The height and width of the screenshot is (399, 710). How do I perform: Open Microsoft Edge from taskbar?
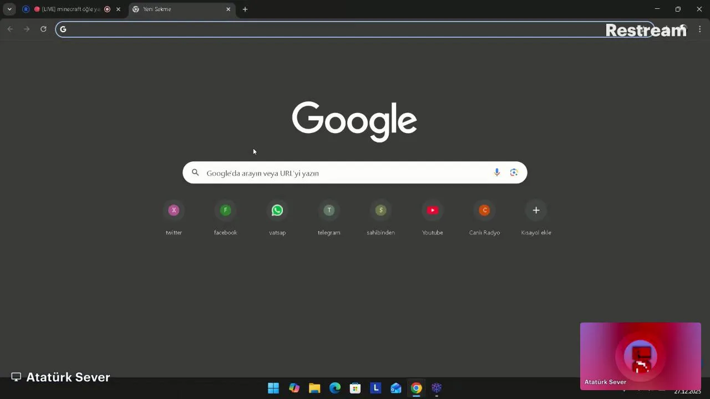pyautogui.click(x=335, y=388)
